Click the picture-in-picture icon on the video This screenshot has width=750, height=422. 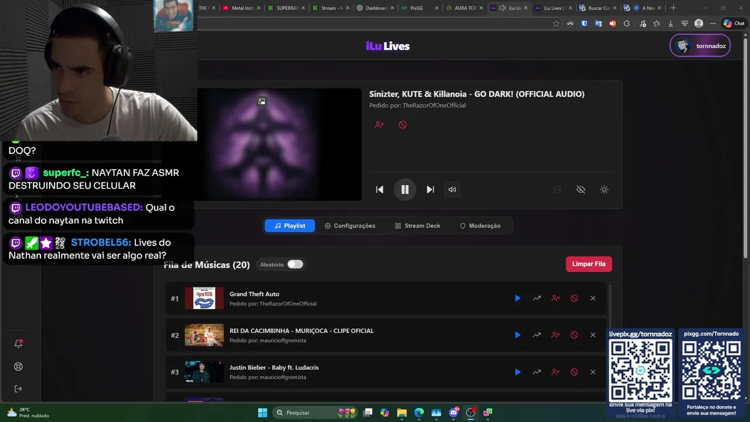coord(262,101)
